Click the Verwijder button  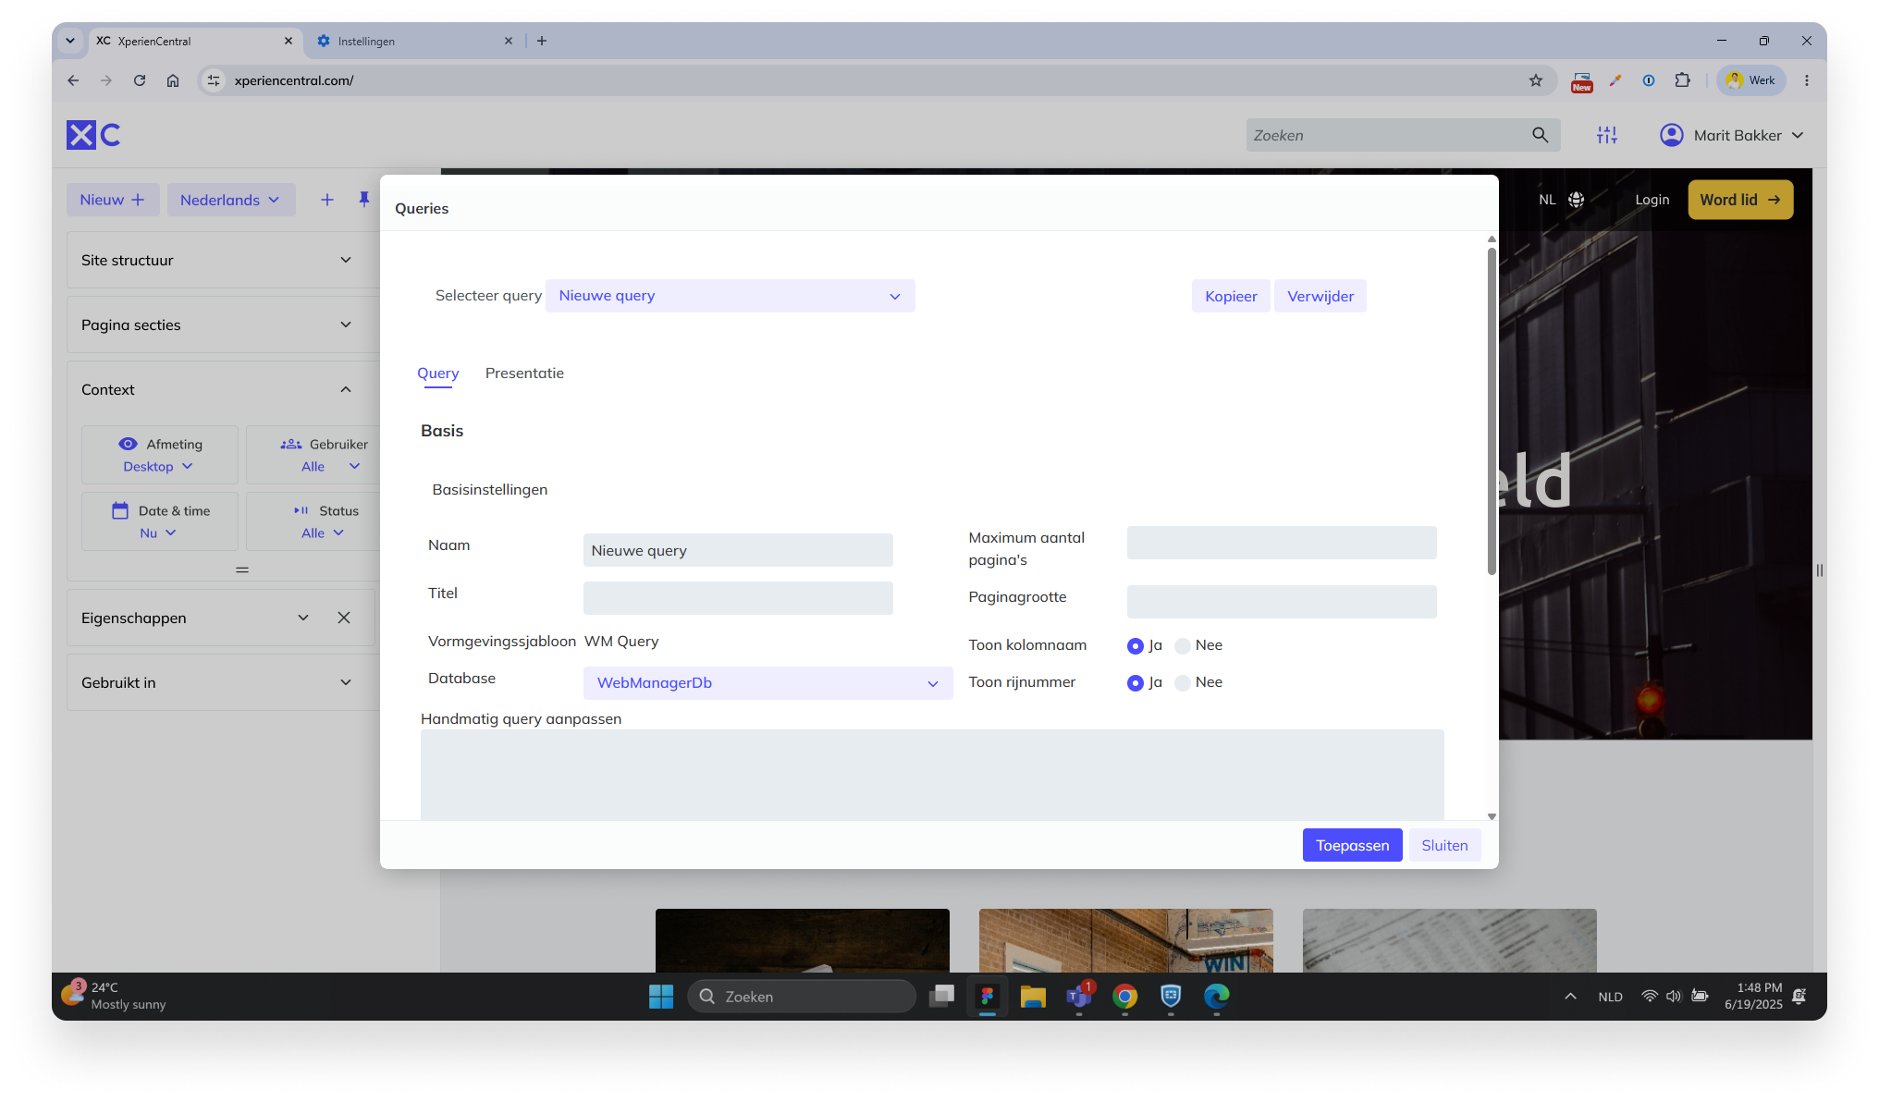(1320, 296)
